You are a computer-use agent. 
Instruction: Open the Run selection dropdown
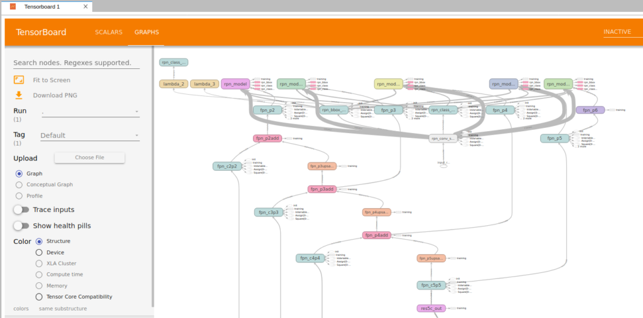(x=90, y=112)
